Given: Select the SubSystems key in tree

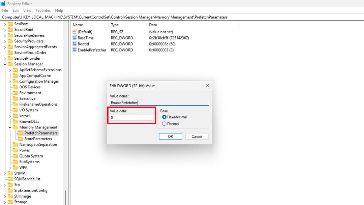Looking at the screenshot, I should 29,162.
